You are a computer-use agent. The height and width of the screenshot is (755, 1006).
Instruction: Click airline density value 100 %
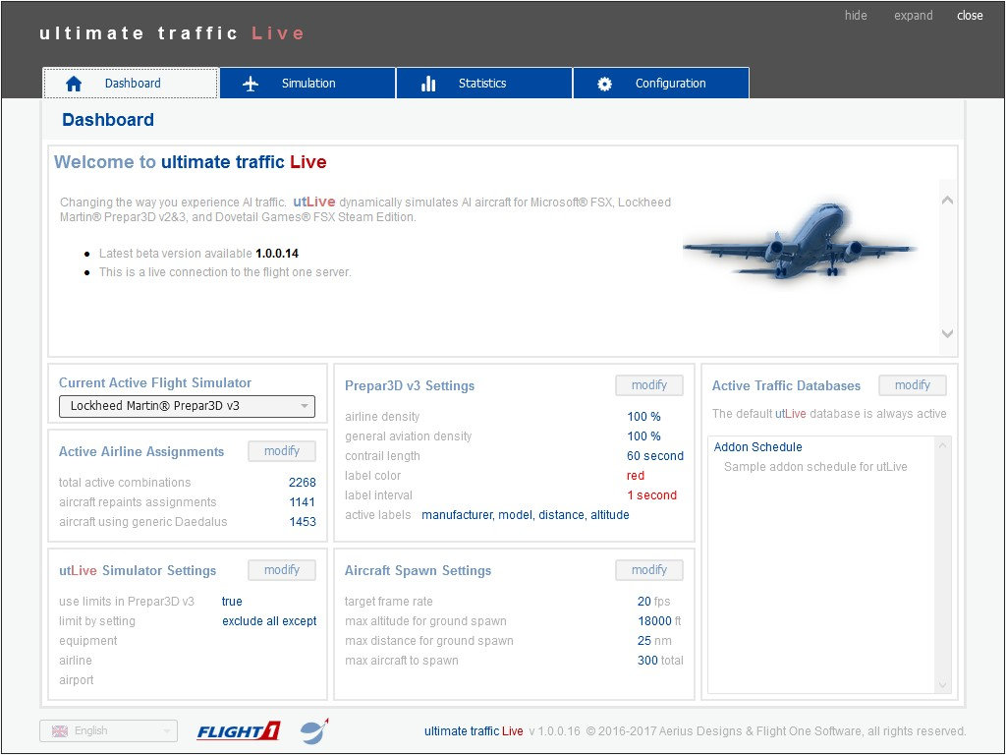644,417
